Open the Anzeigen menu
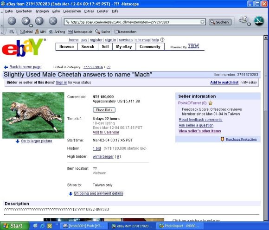Viewport: 269px width, 230px height. click(42, 11)
